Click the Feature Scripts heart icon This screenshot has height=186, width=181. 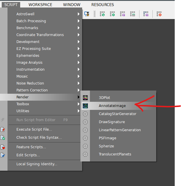[3, 147]
